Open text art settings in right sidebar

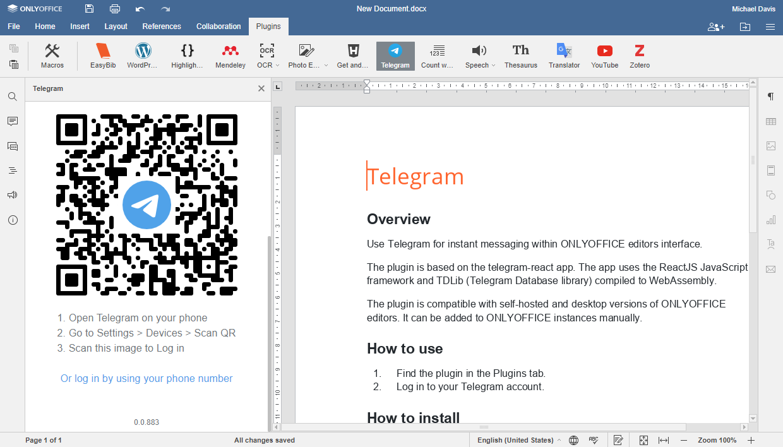click(770, 244)
